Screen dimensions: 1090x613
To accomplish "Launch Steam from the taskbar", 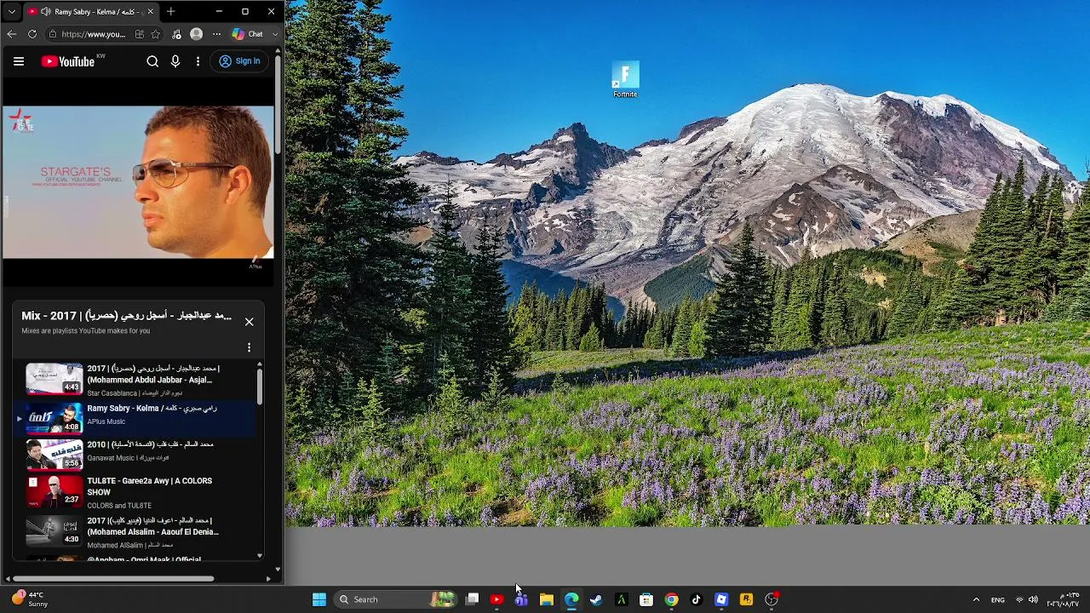I will (596, 599).
